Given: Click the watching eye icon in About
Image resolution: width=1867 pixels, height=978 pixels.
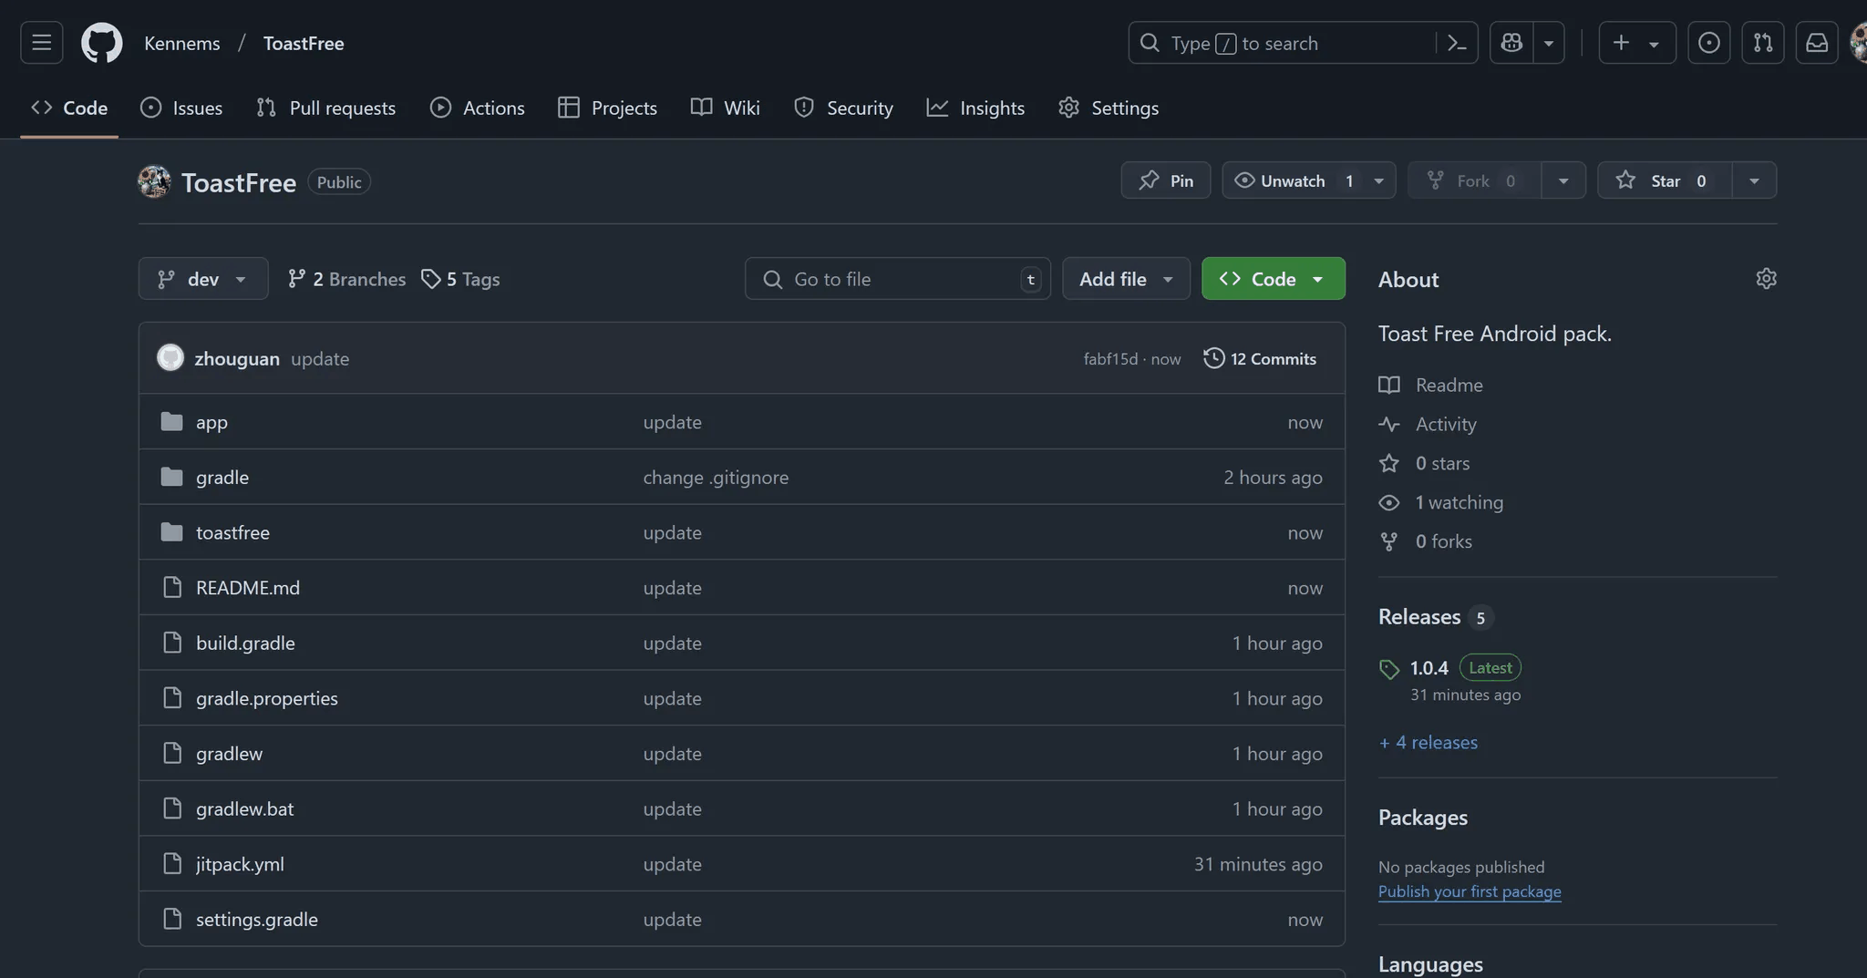Looking at the screenshot, I should click(x=1388, y=502).
